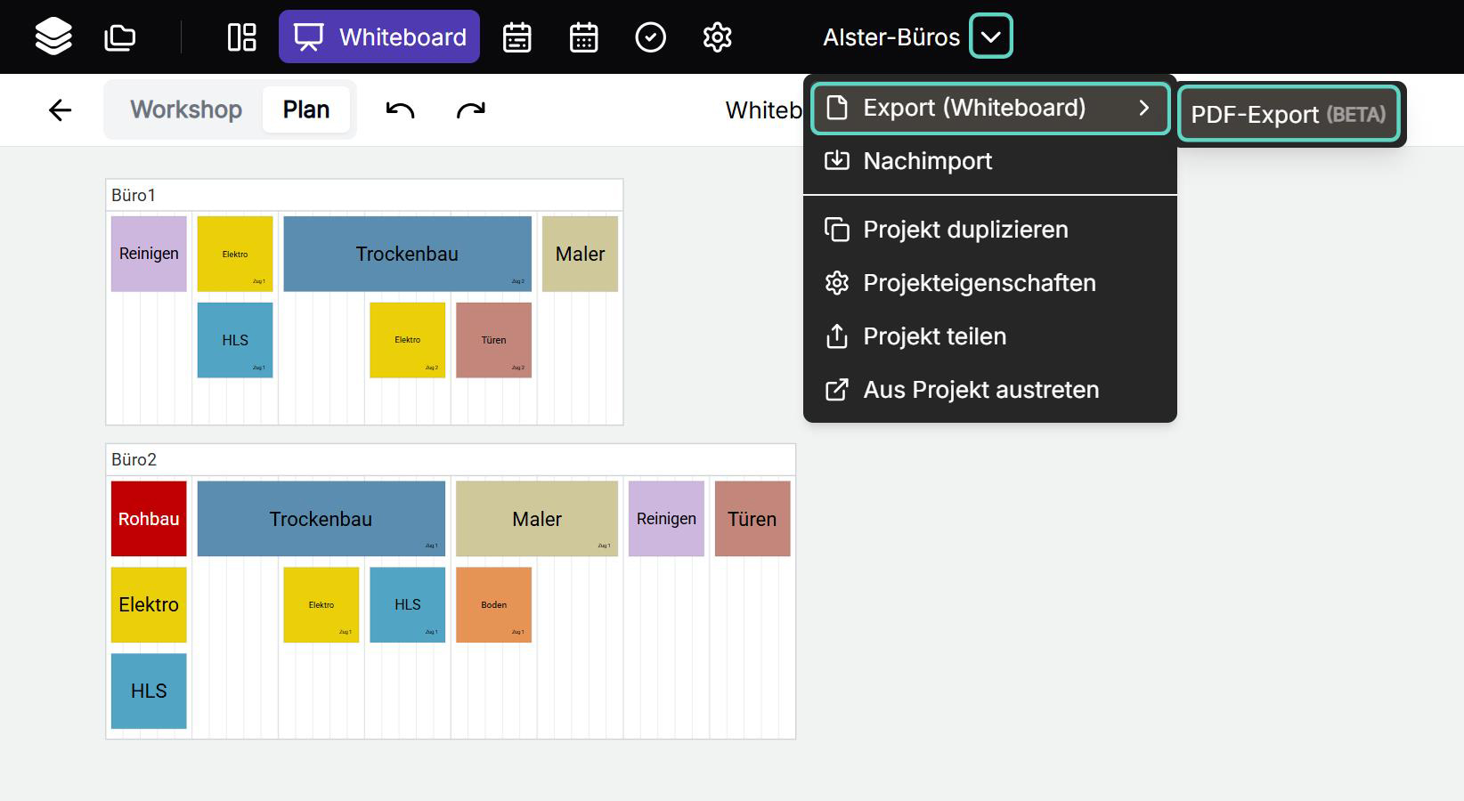Open the monthly calendar icon

[583, 36]
